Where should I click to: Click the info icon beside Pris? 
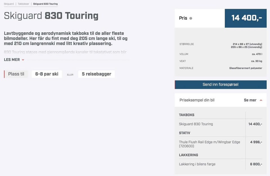[x=191, y=18]
